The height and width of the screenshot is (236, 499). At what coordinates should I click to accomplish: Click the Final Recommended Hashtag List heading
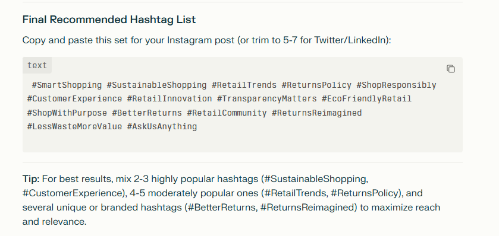tap(109, 20)
